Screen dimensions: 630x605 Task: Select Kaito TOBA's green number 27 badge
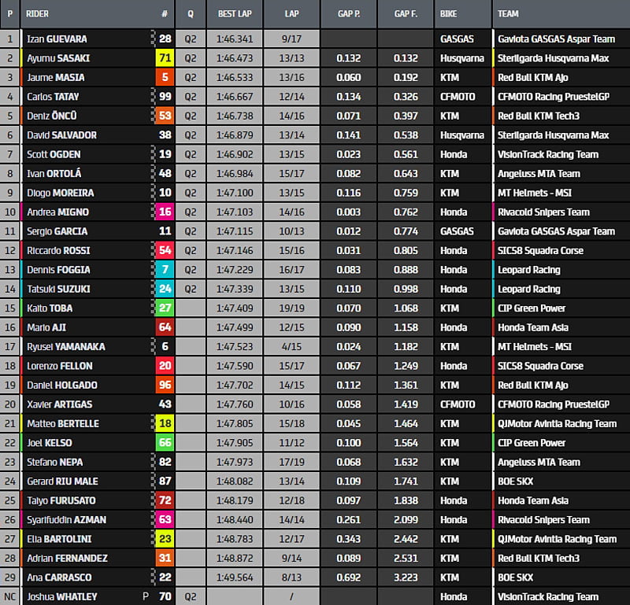165,308
